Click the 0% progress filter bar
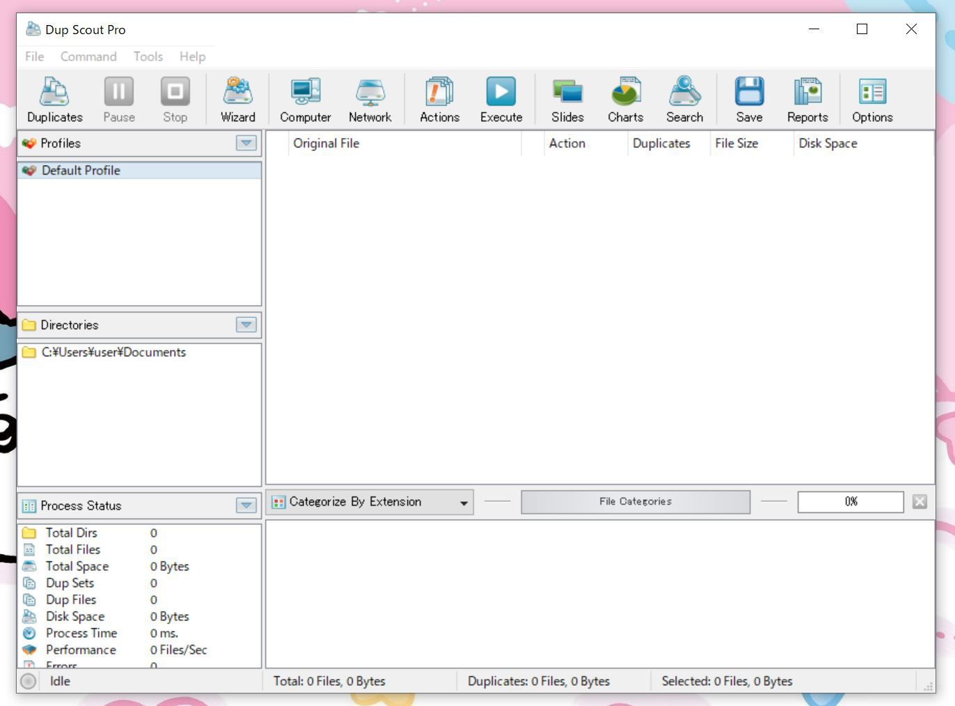955x706 pixels. 851,501
